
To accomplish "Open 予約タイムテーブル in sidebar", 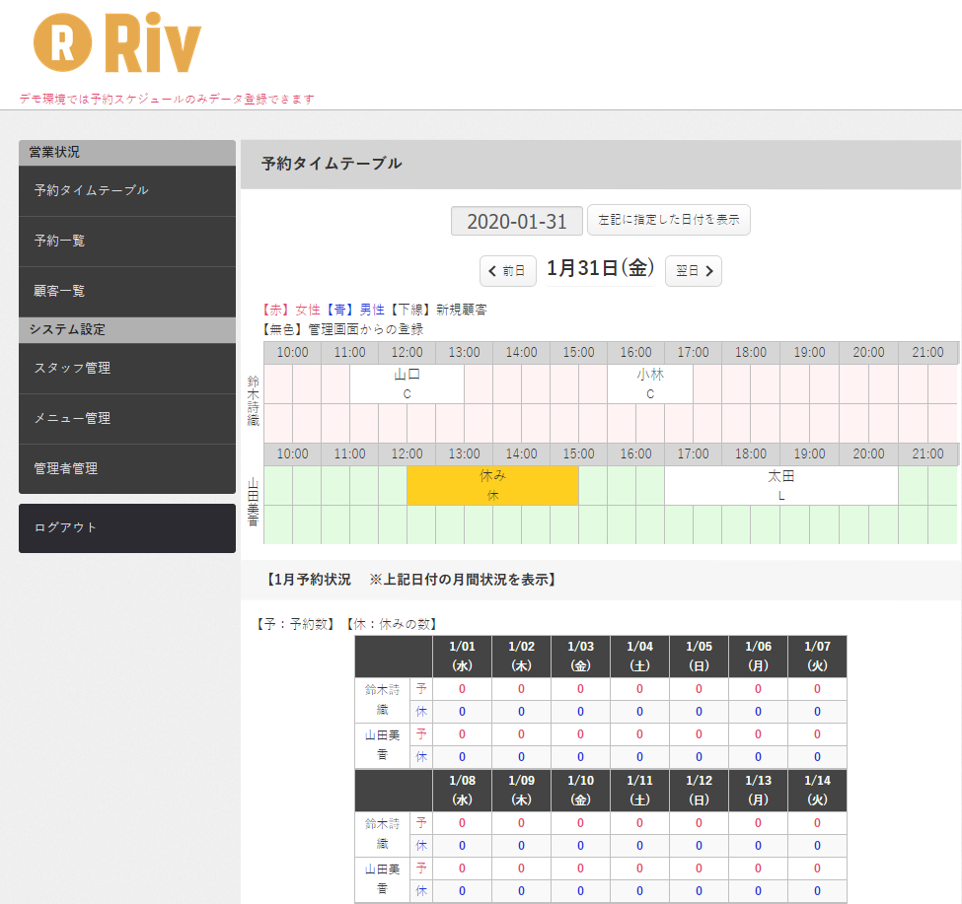I will [x=127, y=190].
